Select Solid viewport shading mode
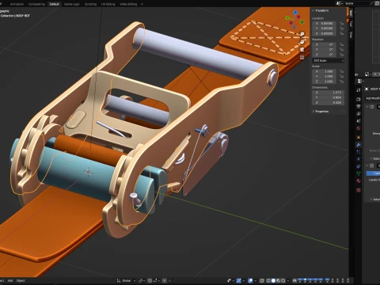The height and width of the screenshot is (285, 380). [273, 280]
